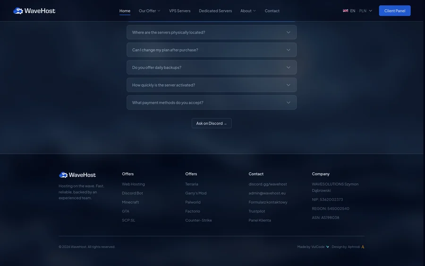Click the Ask on Discord button
The width and height of the screenshot is (425, 266).
212,124
